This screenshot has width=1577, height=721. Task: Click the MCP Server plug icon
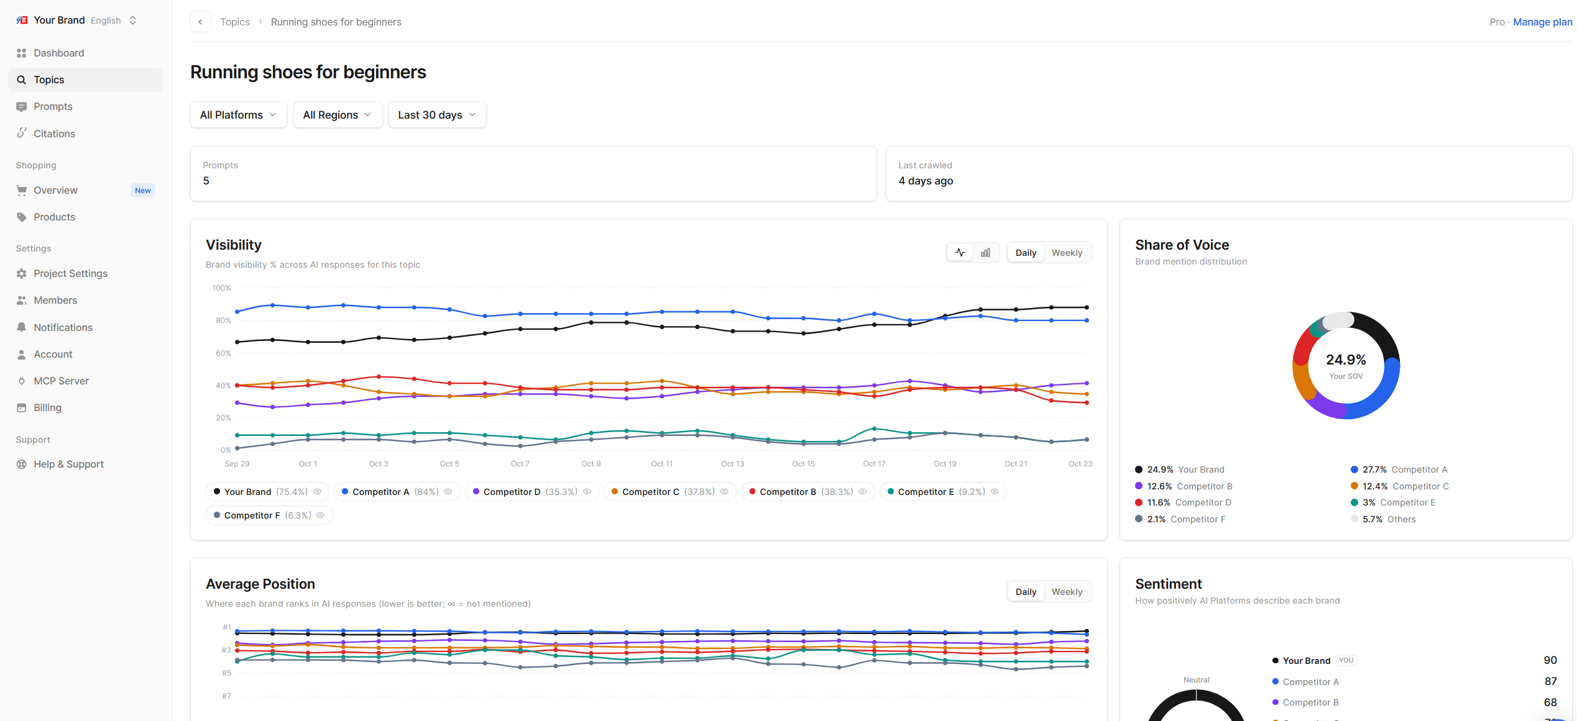tap(22, 381)
